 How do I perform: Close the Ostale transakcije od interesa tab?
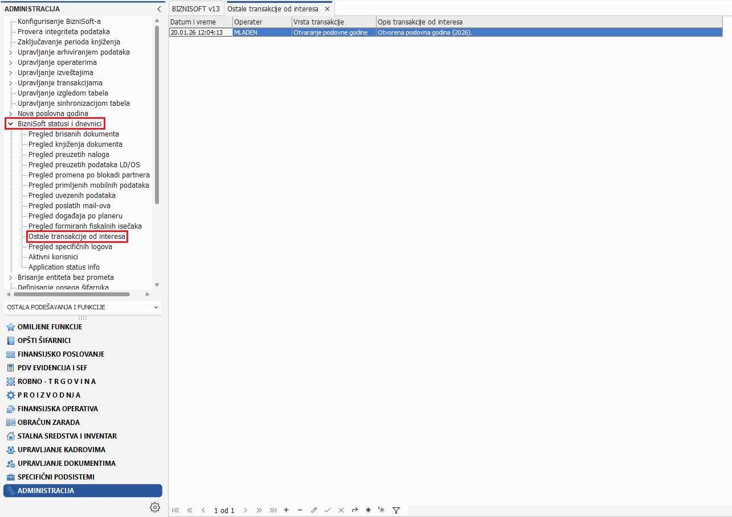[x=327, y=9]
